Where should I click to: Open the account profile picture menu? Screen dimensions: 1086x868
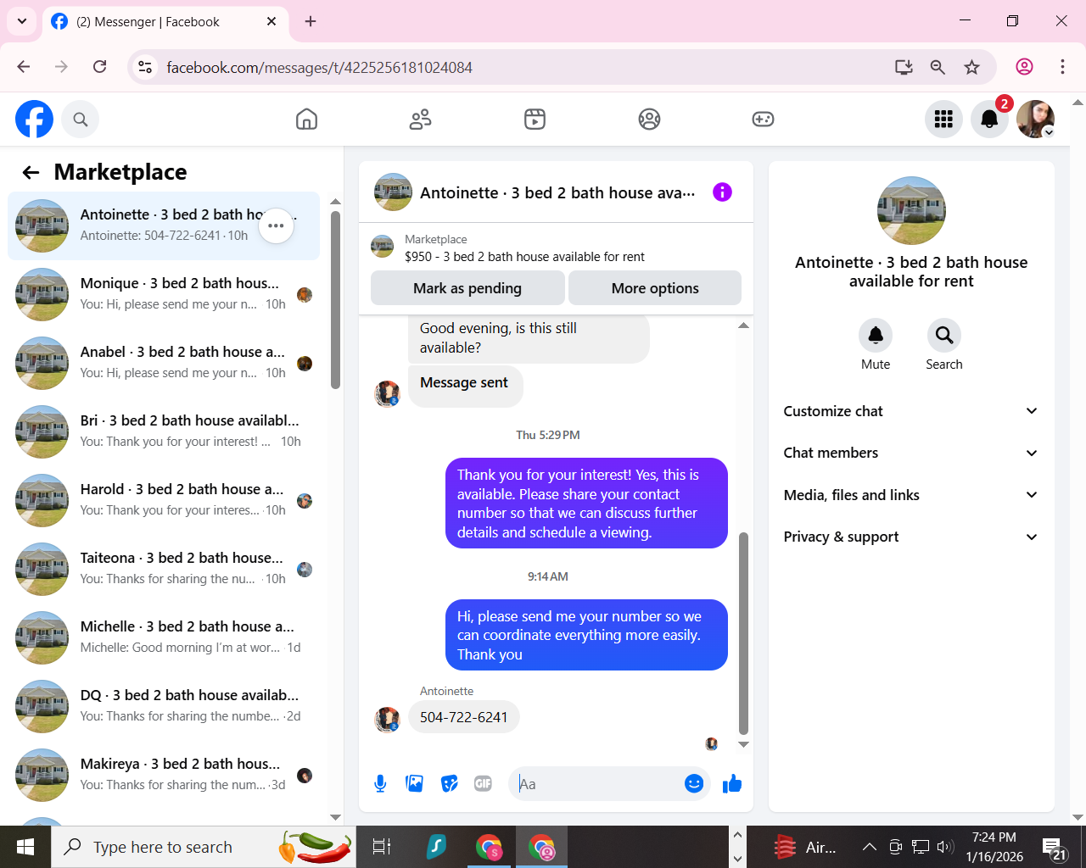pyautogui.click(x=1035, y=120)
